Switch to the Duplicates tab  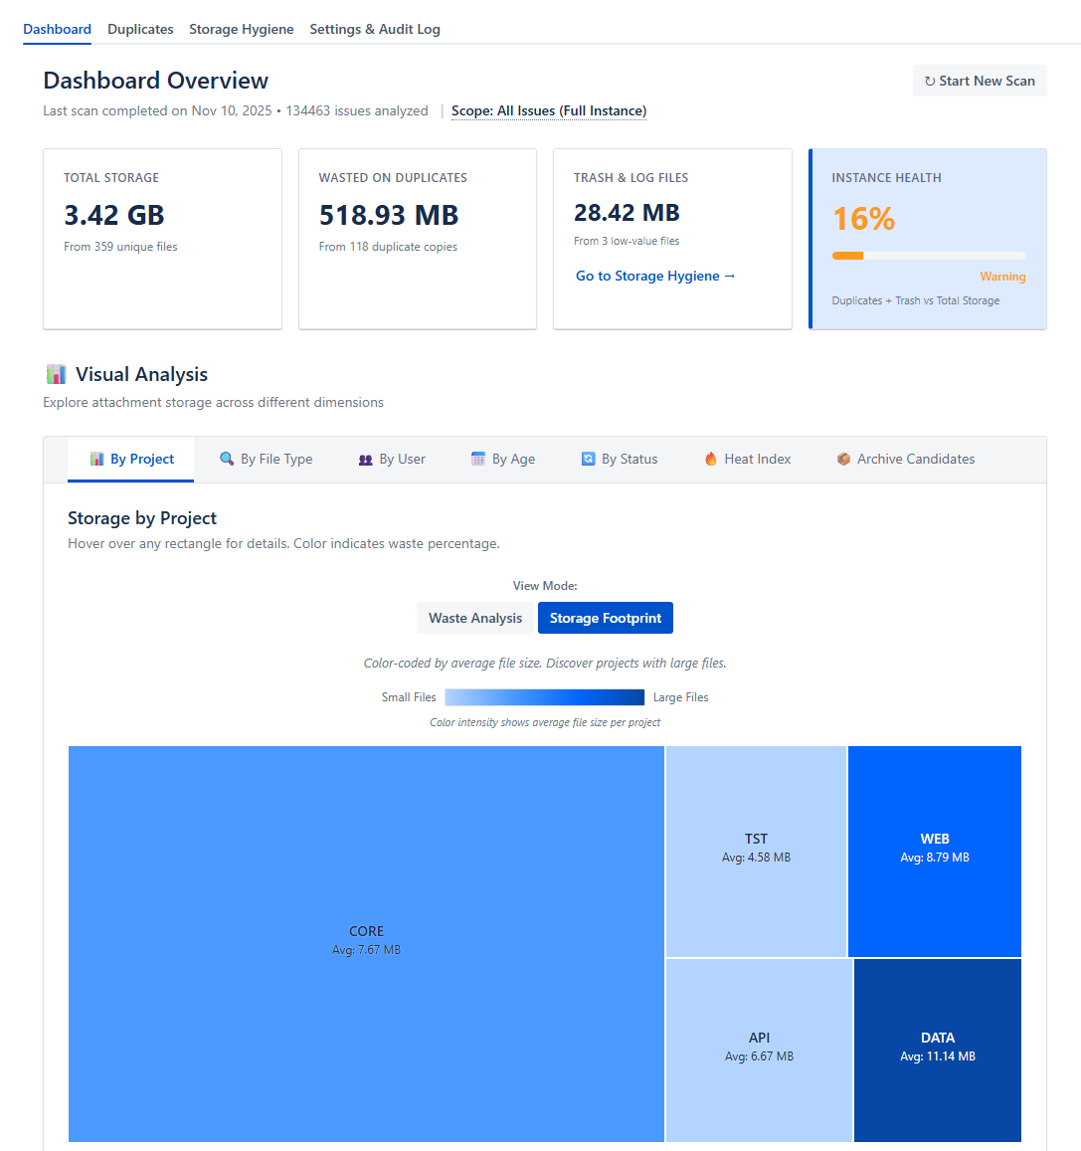click(x=140, y=29)
